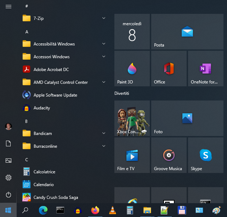227x217 pixels.
Task: Switch to Firefox on the taskbar
Action: point(95,210)
